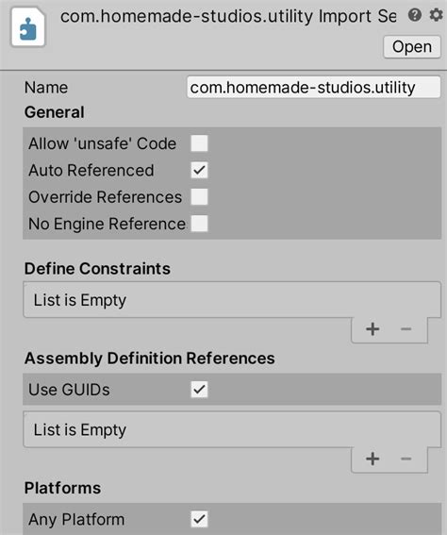447x535 pixels.
Task: Click the Platforms section heading
Action: 63,488
